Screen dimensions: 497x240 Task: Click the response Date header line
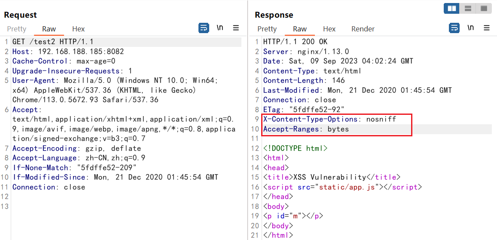pyautogui.click(x=338, y=61)
